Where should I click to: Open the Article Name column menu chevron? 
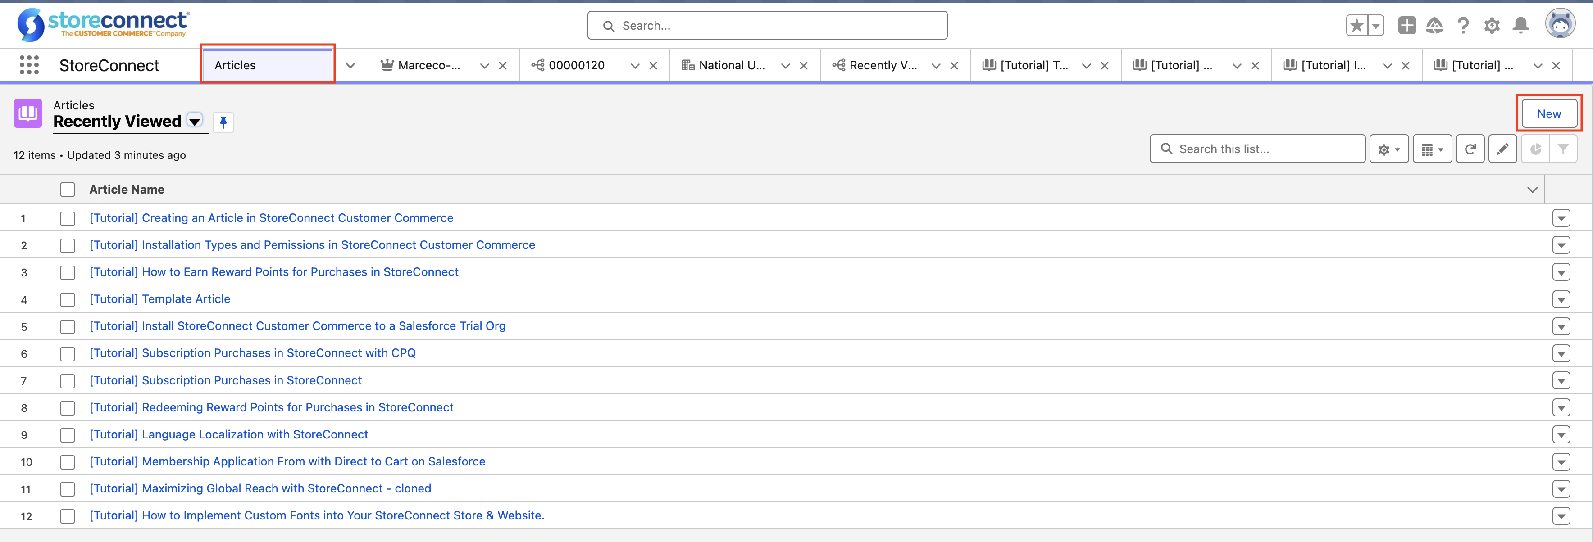1532,190
